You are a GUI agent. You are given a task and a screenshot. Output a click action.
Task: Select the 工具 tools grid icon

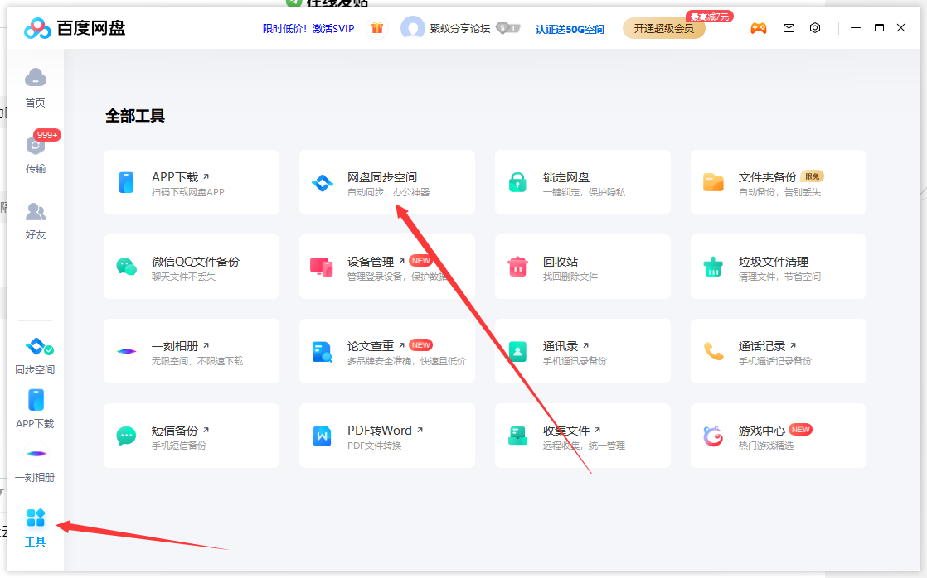[36, 518]
